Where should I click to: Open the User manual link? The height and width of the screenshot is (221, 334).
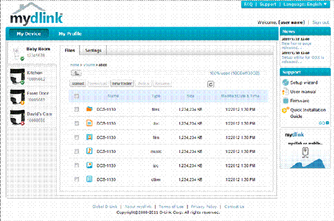coord(303,92)
